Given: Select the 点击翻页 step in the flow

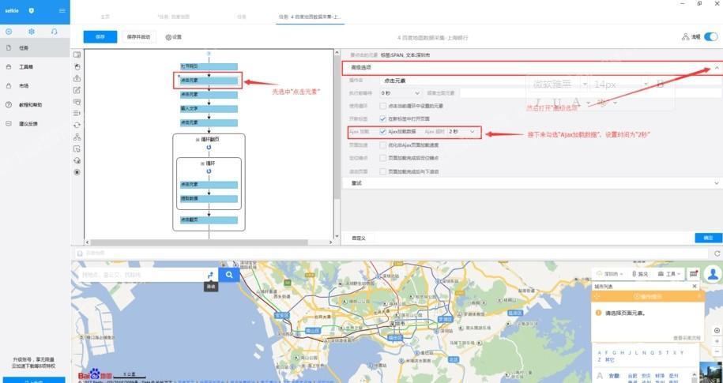Looking at the screenshot, I should click(209, 220).
